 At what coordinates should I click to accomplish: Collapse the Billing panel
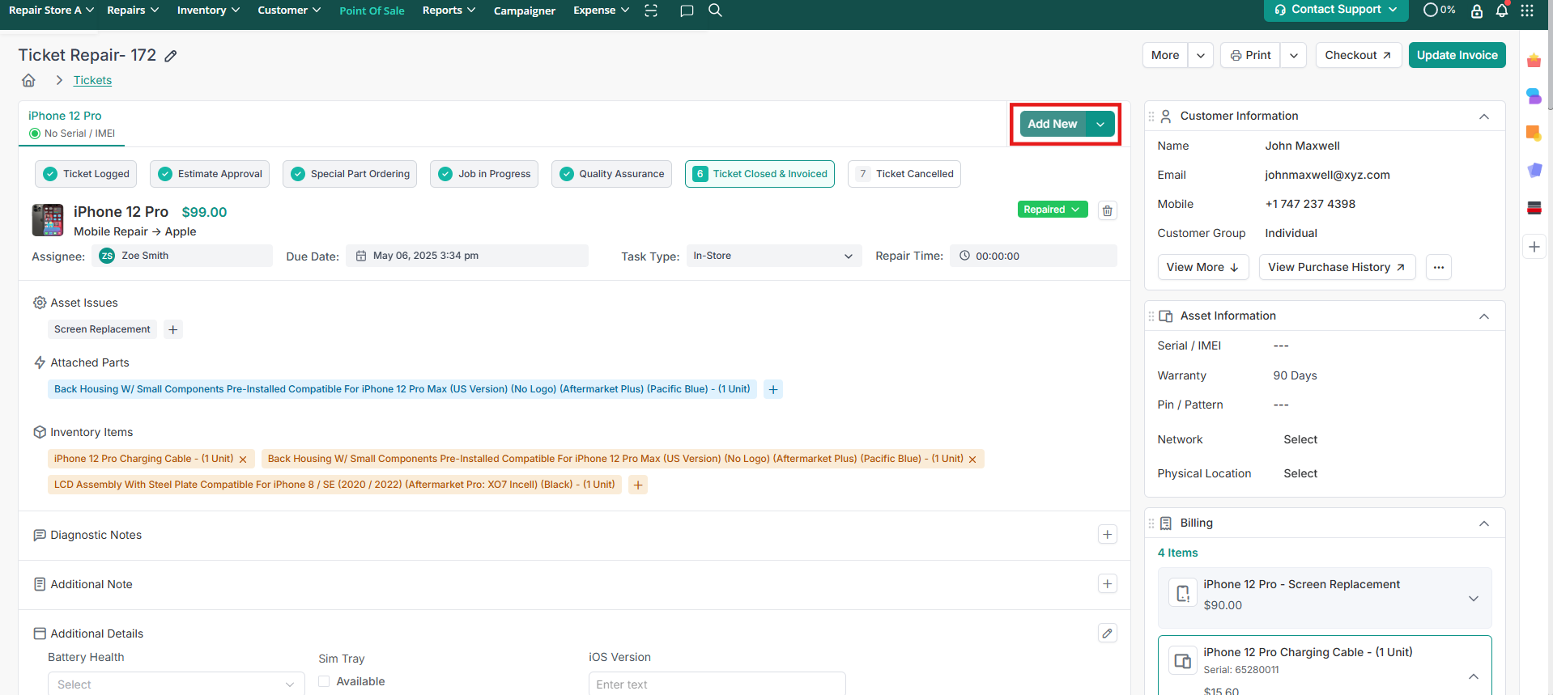click(1484, 523)
